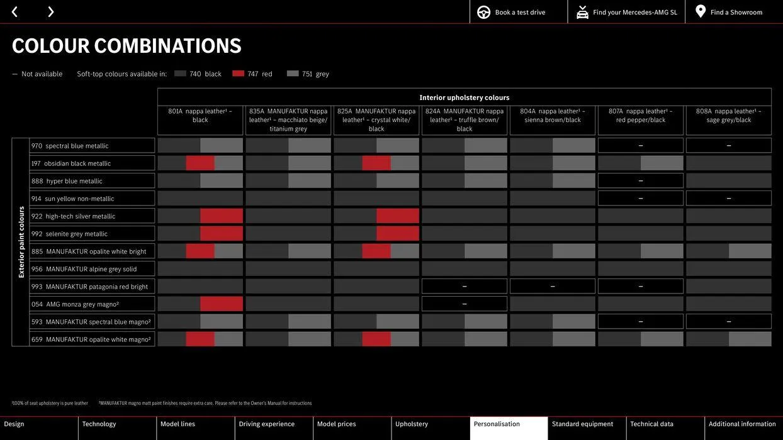Go to Additional information tab
This screenshot has height=440, width=783.
(x=743, y=424)
